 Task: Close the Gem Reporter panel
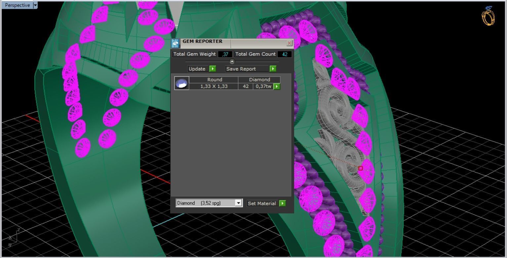point(290,43)
